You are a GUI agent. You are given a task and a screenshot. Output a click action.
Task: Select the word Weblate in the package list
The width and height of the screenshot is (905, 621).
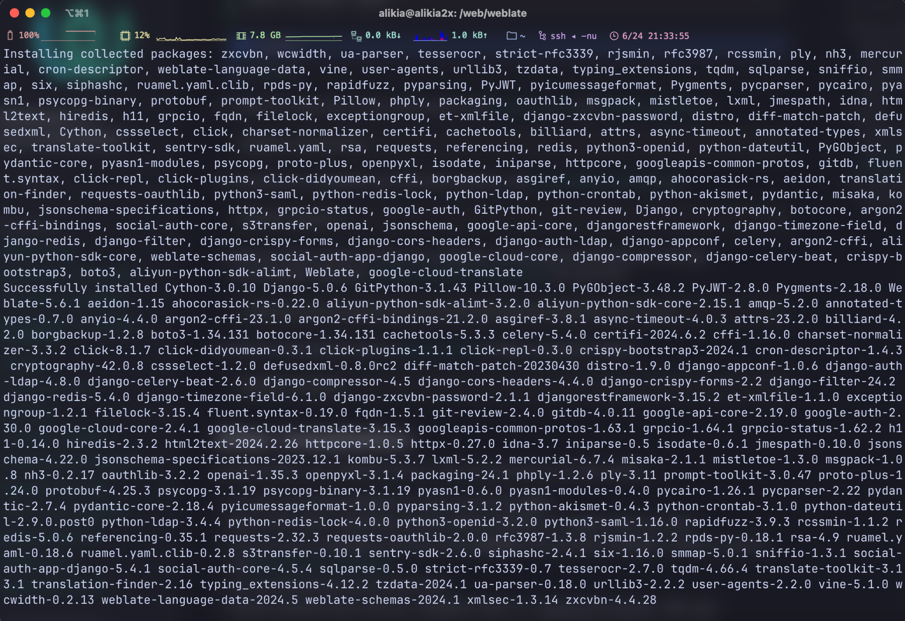pos(330,272)
